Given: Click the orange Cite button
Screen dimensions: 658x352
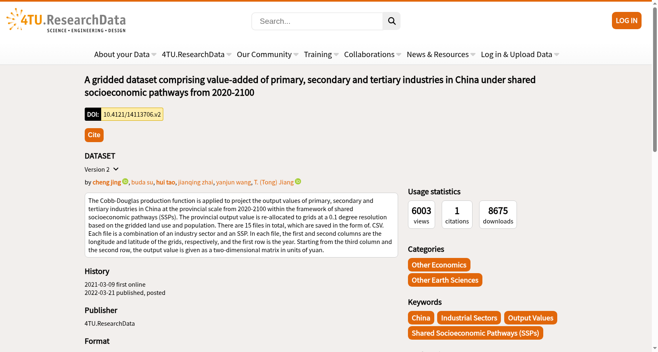Looking at the screenshot, I should [94, 135].
